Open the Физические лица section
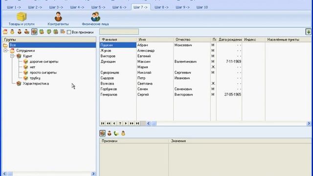This screenshot has height=176, width=313. click(95, 19)
